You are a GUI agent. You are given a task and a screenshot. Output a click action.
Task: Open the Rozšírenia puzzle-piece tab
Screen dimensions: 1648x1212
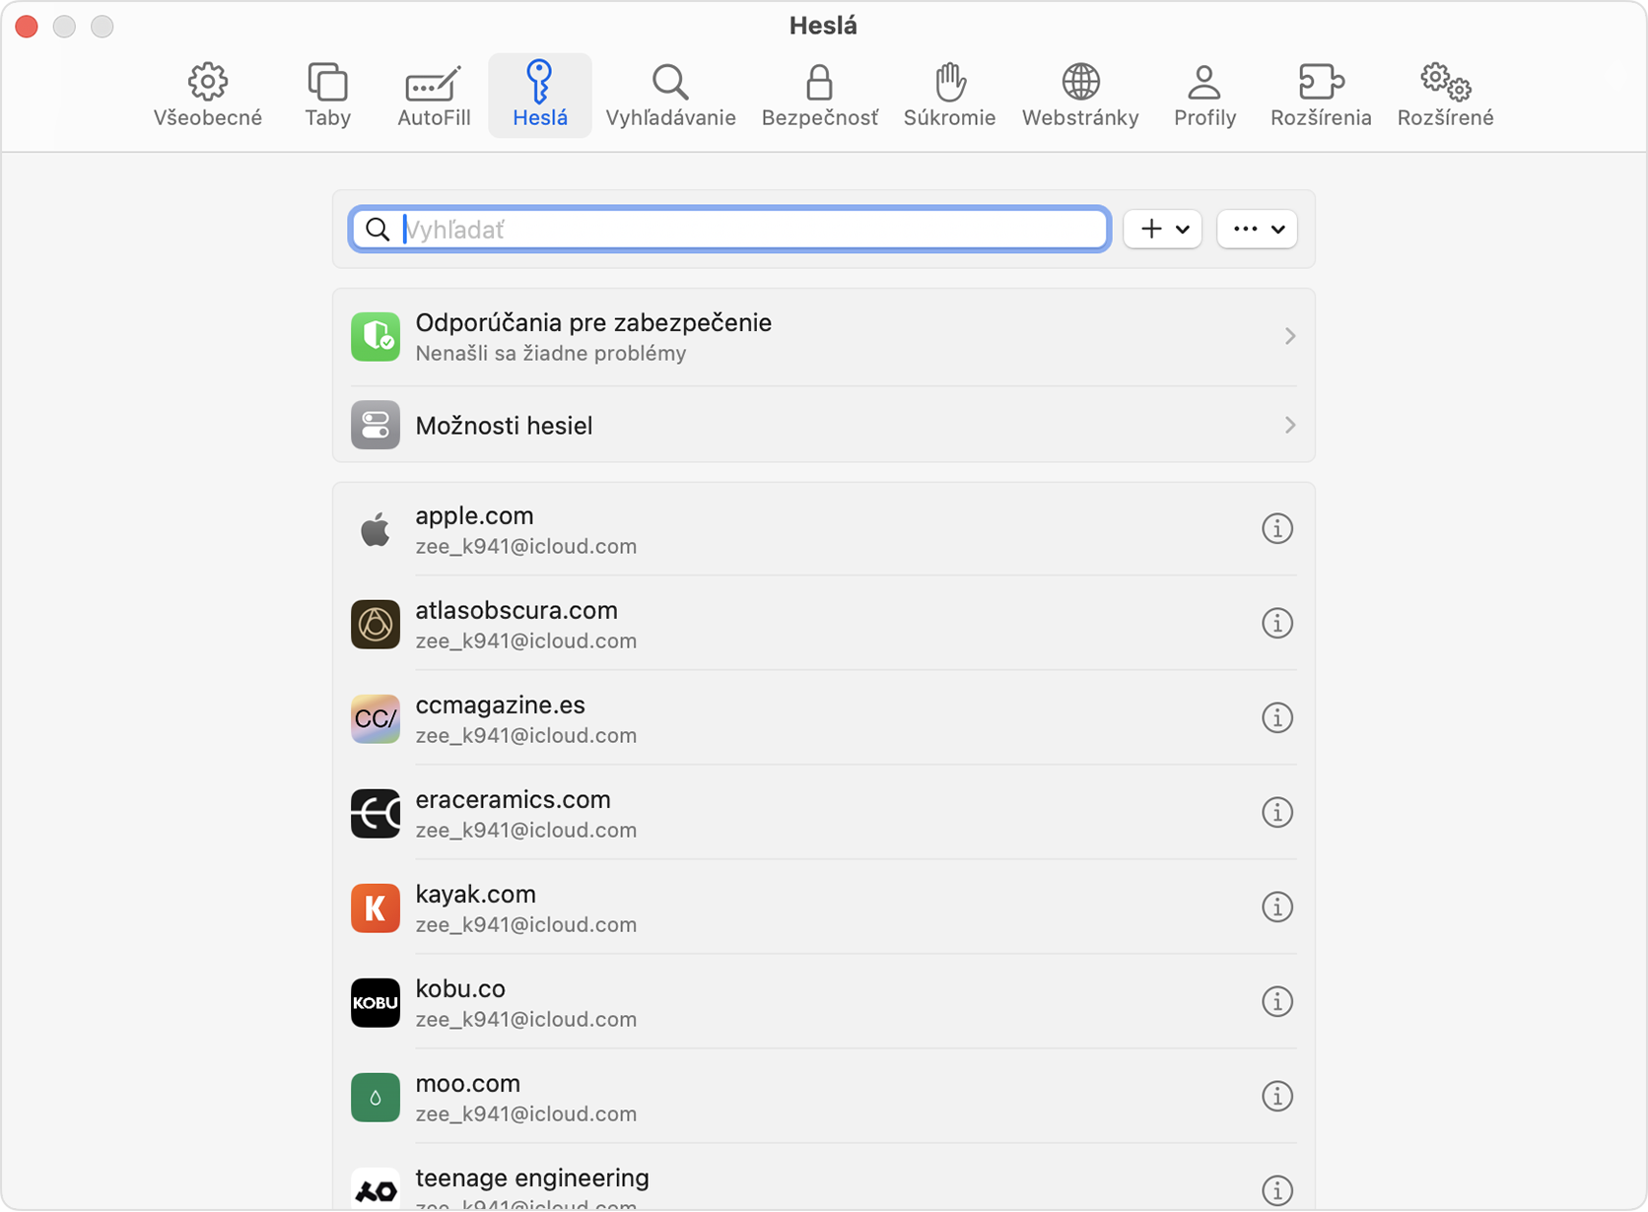(x=1321, y=96)
